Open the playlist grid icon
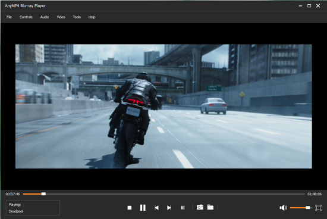 pos(183,208)
